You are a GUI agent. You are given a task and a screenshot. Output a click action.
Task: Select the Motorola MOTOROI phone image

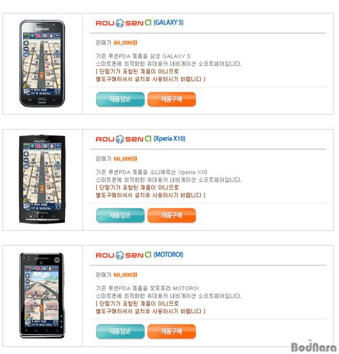(x=41, y=296)
